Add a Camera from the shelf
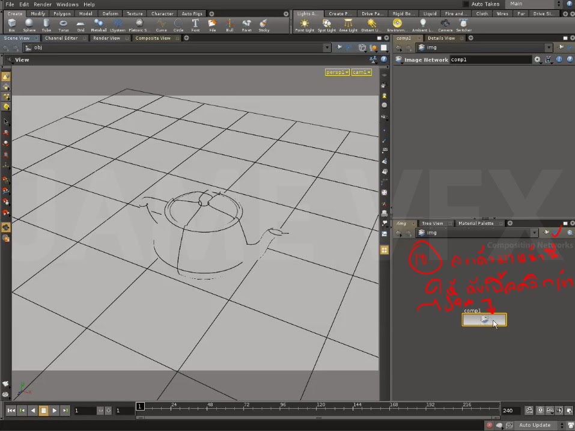 tap(445, 25)
